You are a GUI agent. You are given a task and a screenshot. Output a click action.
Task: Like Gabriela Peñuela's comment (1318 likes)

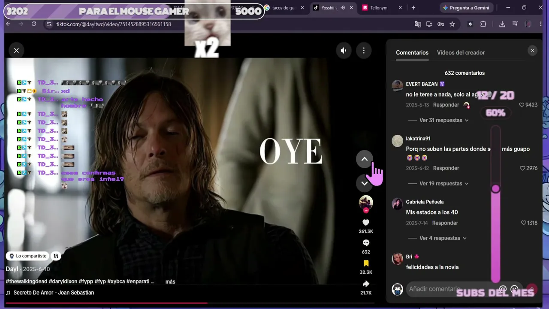[523, 223]
